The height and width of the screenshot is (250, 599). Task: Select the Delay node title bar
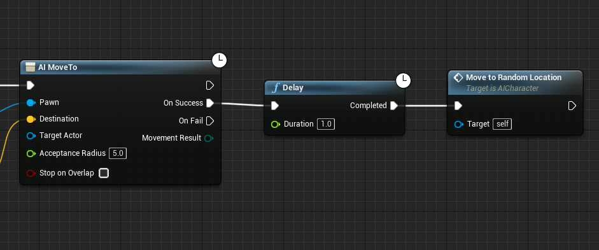[334, 88]
